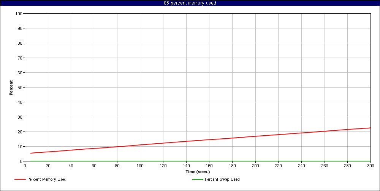Click the red memory line's end at 300 seconds

click(x=370, y=128)
